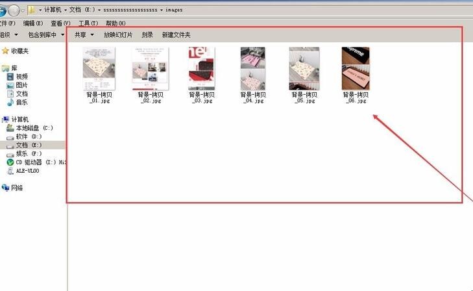This screenshot has width=473, height=291.
Task: Click the Network icon in sidebar
Action: 6,188
